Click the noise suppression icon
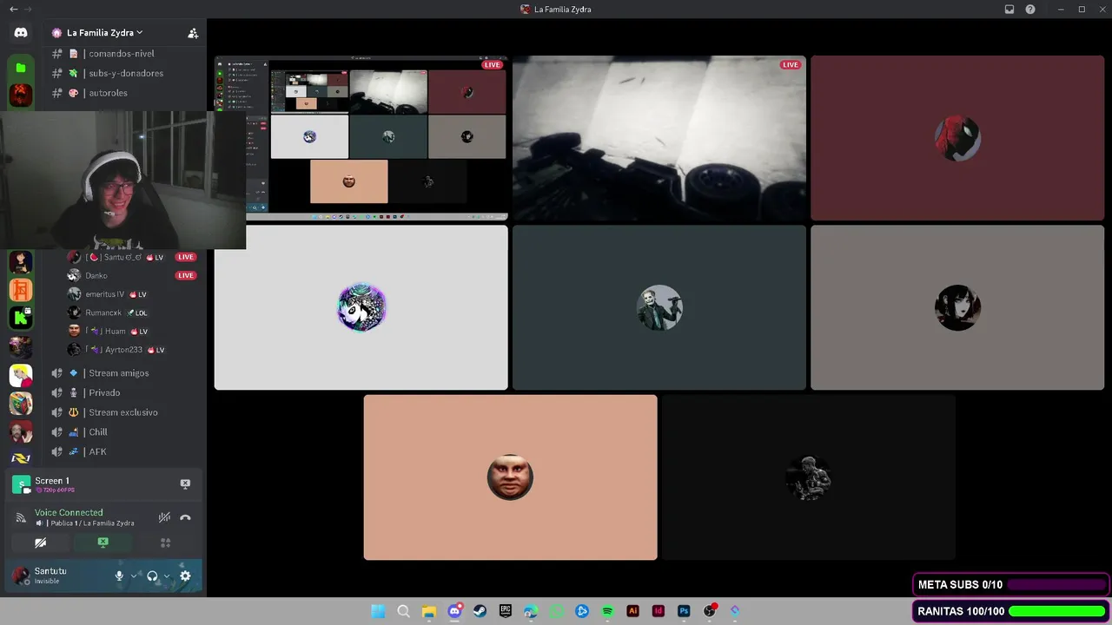Image resolution: width=1112 pixels, height=625 pixels. coord(164,517)
